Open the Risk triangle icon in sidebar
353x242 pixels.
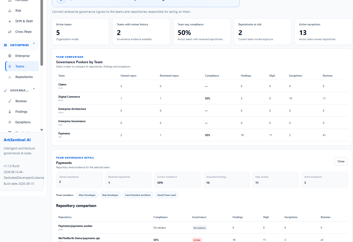(10, 11)
